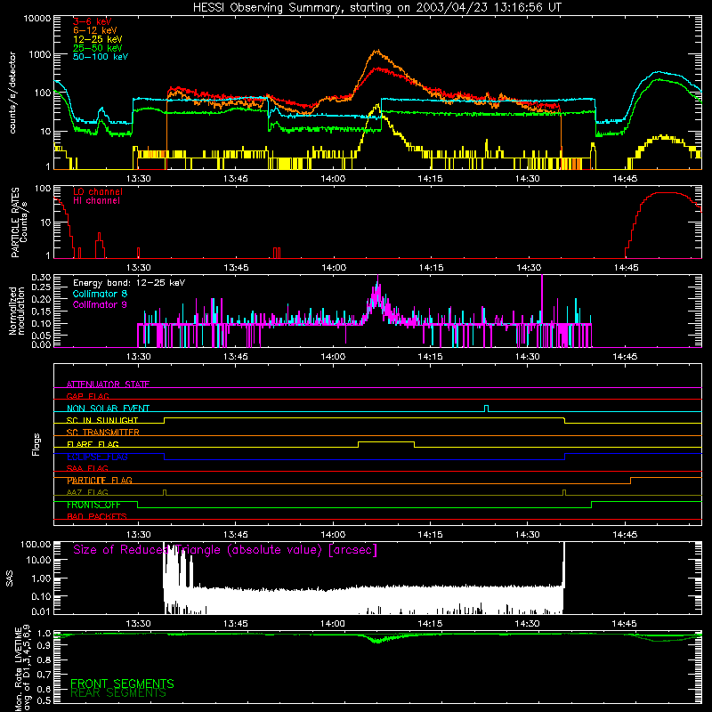Click 13:45 tick label under the SAS panel
Image resolution: width=712 pixels, height=712 pixels.
pos(235,624)
